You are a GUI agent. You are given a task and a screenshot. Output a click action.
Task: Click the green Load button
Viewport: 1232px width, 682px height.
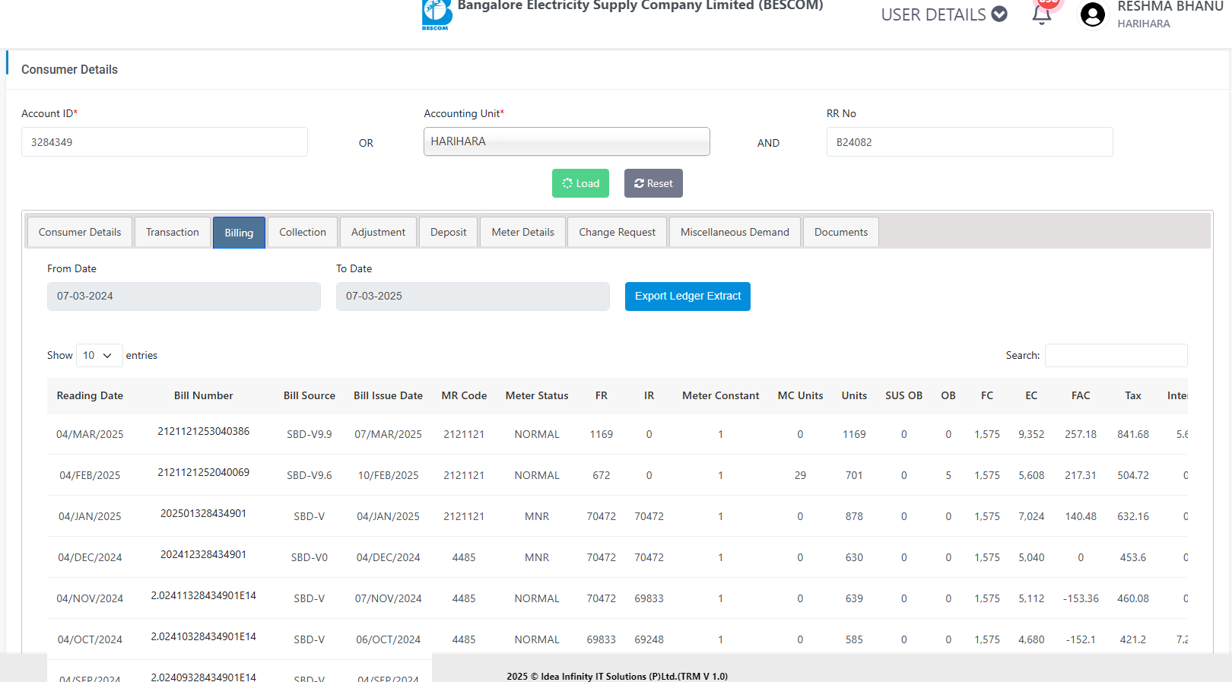point(580,183)
